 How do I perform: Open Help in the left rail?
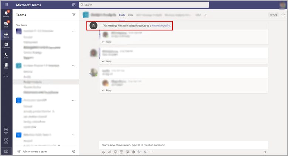pyautogui.click(x=6, y=141)
